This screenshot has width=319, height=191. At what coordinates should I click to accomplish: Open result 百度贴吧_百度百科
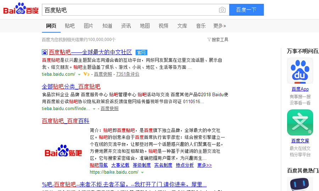pyautogui.click(x=66, y=121)
